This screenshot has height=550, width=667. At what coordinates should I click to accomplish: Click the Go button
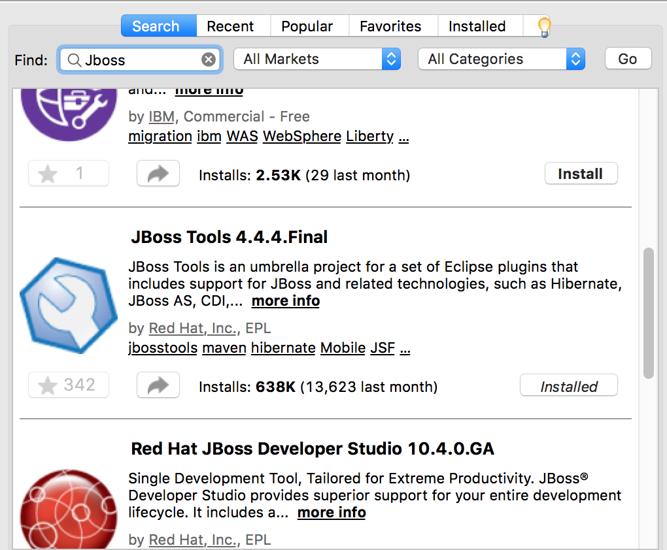point(628,58)
